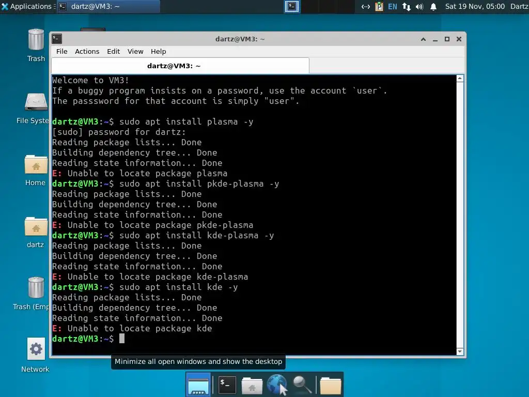Select the dartz@VM3 terminal taskbar button

(108, 6)
